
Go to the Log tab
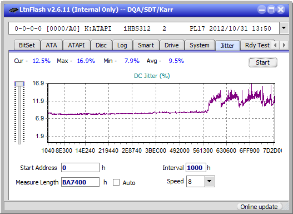pyautogui.click(x=122, y=45)
